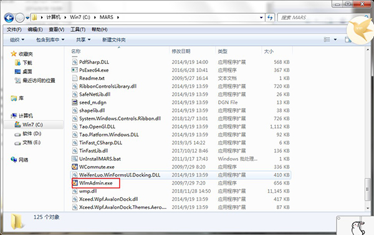Screen dimensions: 374x235
Task: Select MARS in the address breadcrumb
Action: click(x=107, y=17)
